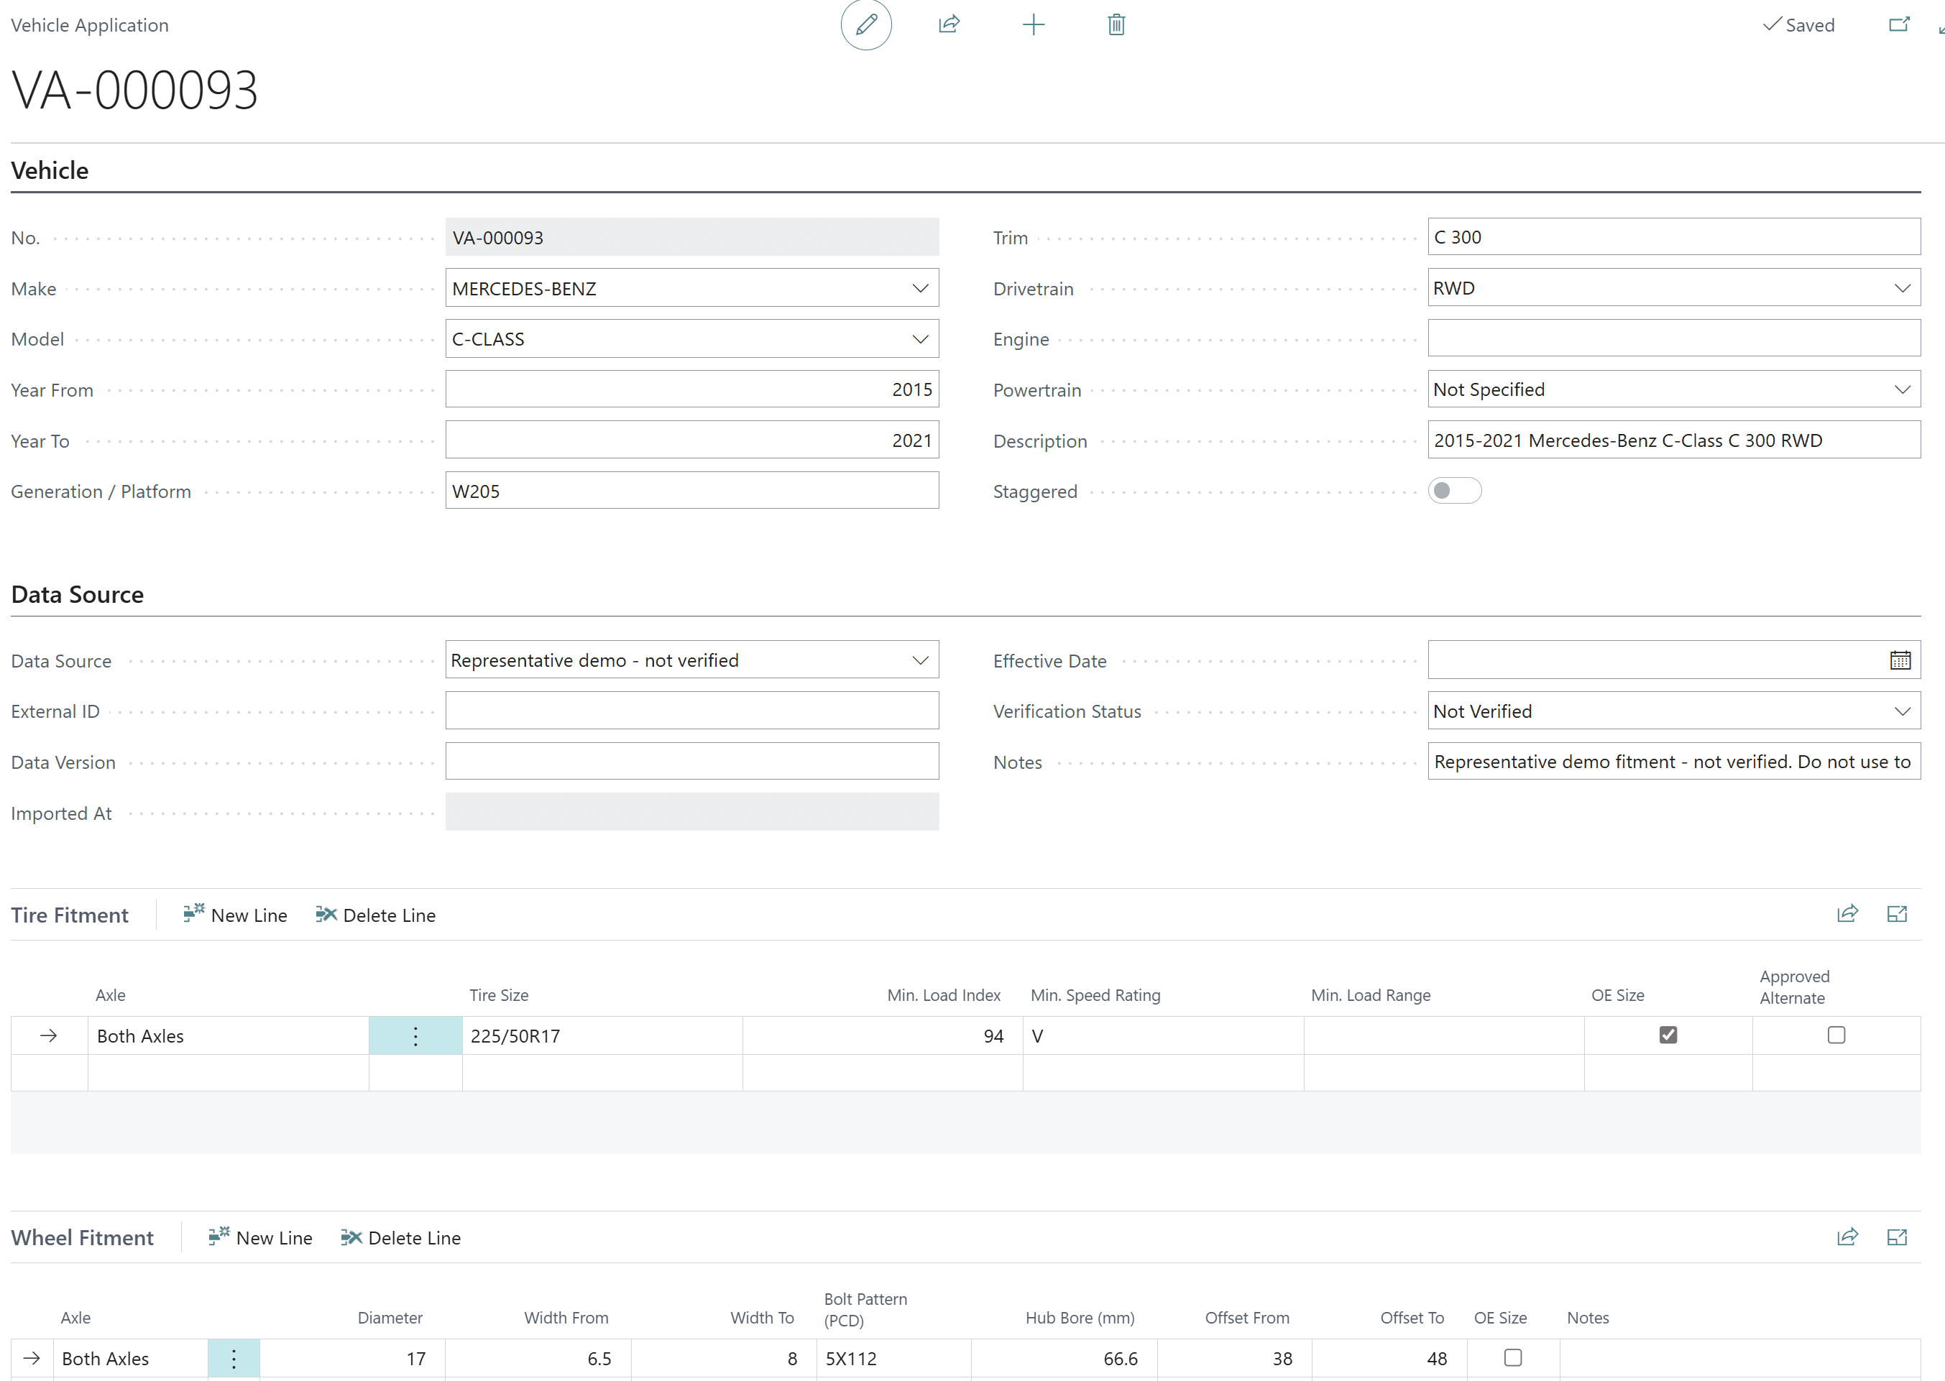The width and height of the screenshot is (1945, 1381).
Task: Click the Year To field 2021
Action: (691, 440)
